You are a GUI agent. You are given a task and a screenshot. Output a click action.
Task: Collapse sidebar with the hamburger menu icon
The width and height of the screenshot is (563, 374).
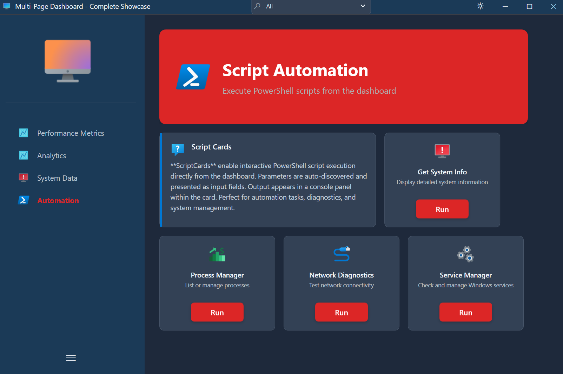click(x=71, y=358)
